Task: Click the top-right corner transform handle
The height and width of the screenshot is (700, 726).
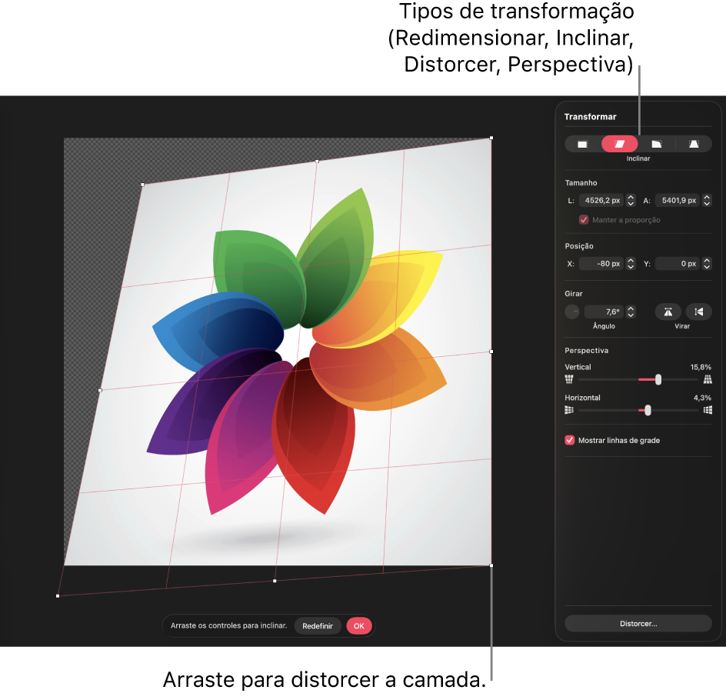Action: coord(491,138)
